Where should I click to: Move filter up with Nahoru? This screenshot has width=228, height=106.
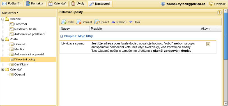click(119, 22)
